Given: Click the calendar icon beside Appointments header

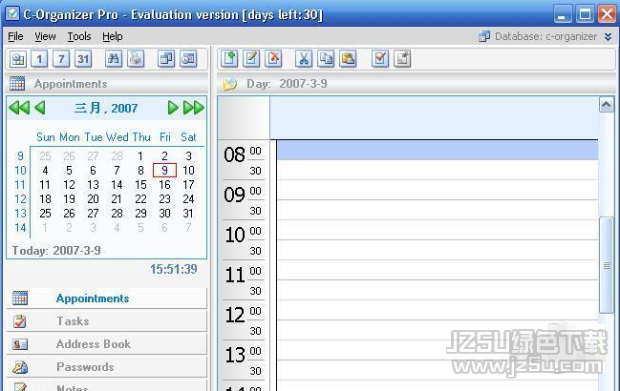Looking at the screenshot, I should coord(17,84).
